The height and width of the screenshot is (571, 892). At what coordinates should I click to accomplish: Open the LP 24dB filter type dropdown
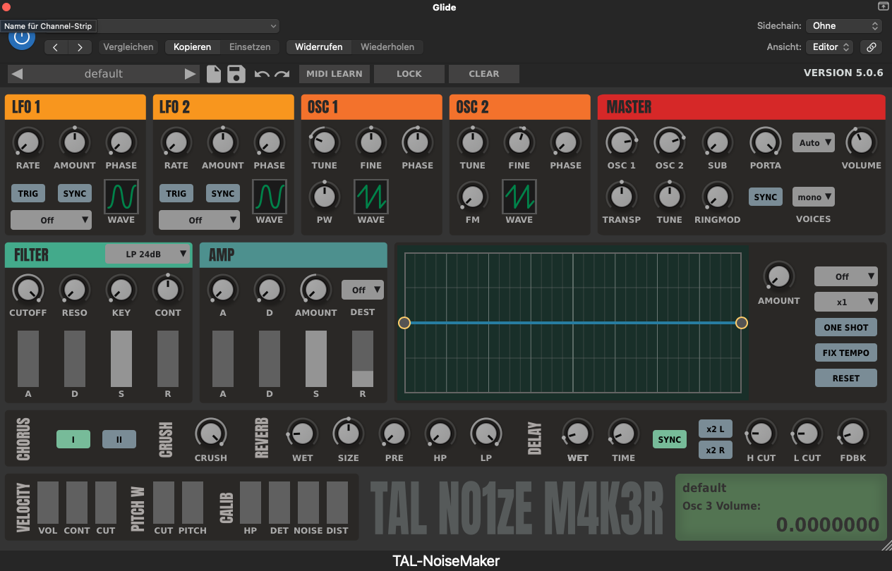pos(147,254)
